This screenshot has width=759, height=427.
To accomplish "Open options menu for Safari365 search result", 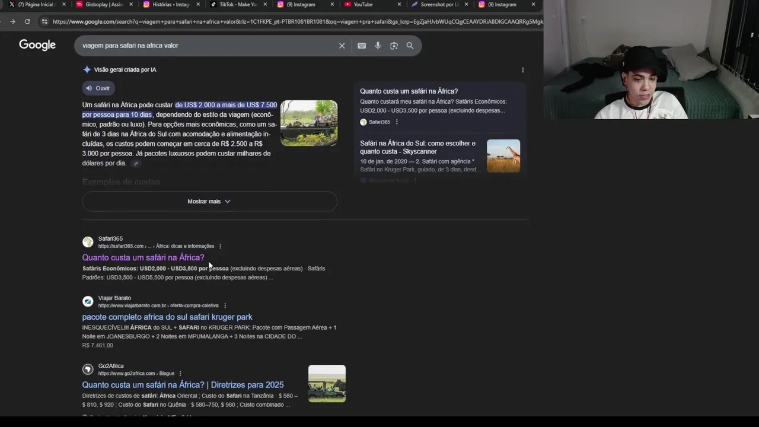I will (x=220, y=246).
